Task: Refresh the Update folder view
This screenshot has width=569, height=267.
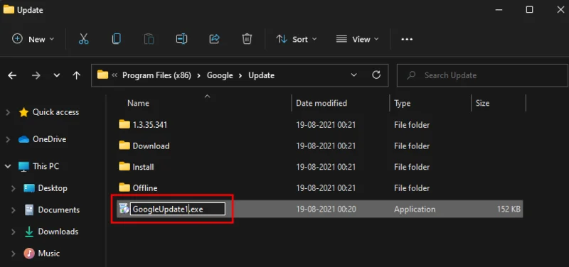Action: (x=376, y=75)
